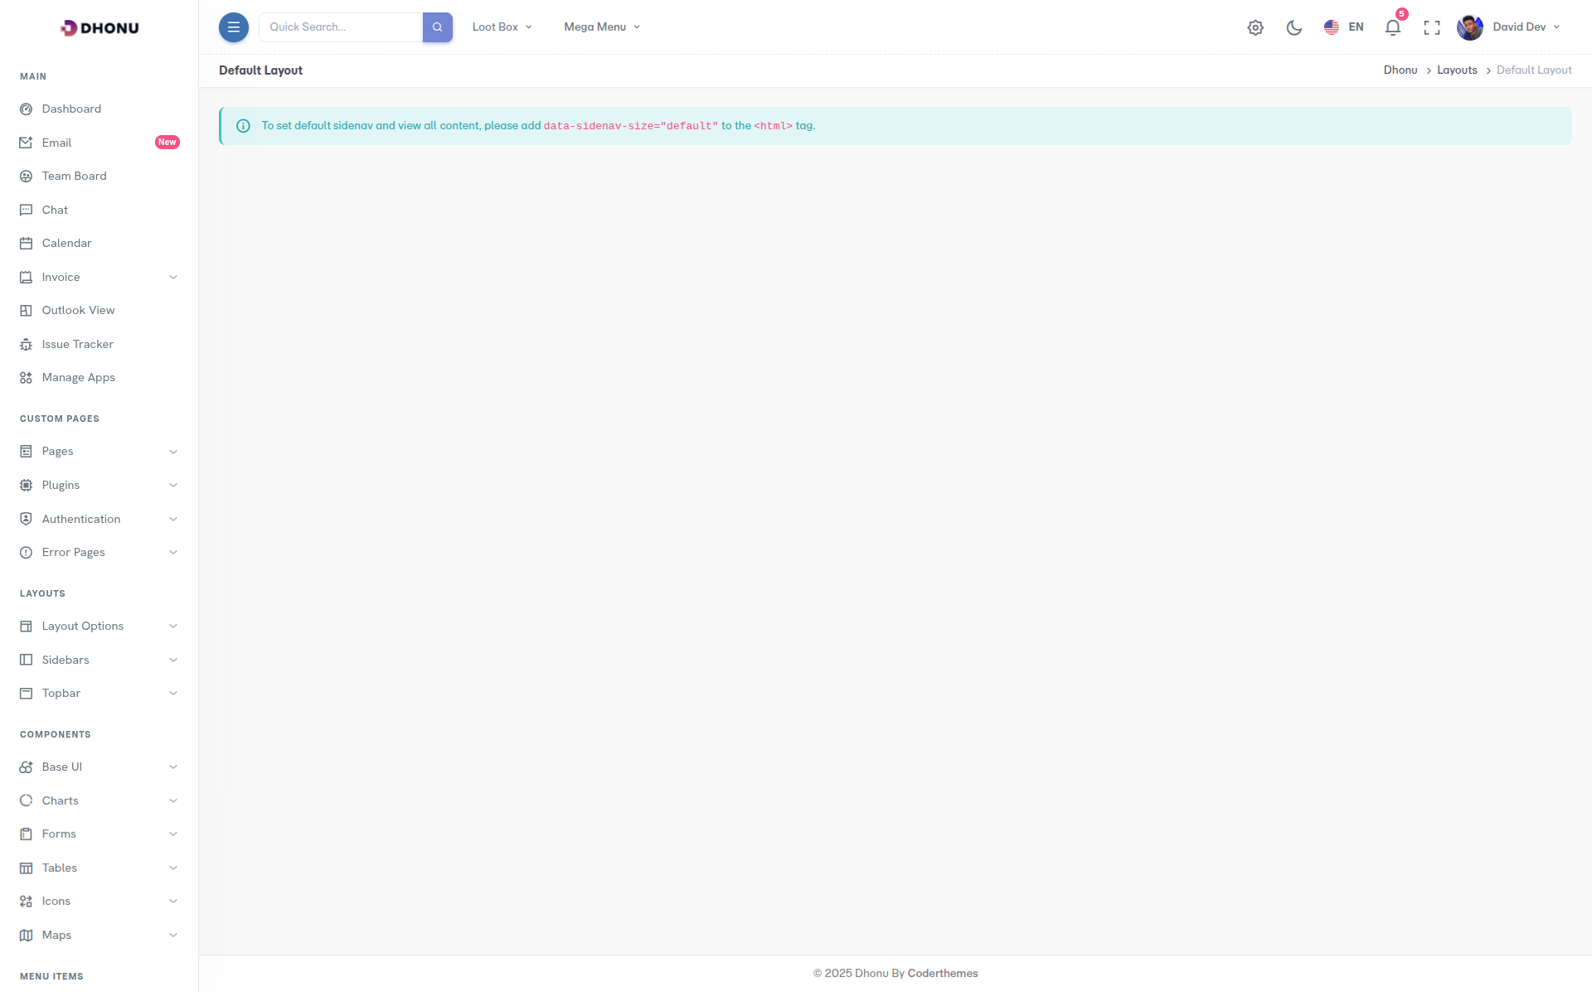
Task: Open the settings gear icon
Action: [1255, 27]
